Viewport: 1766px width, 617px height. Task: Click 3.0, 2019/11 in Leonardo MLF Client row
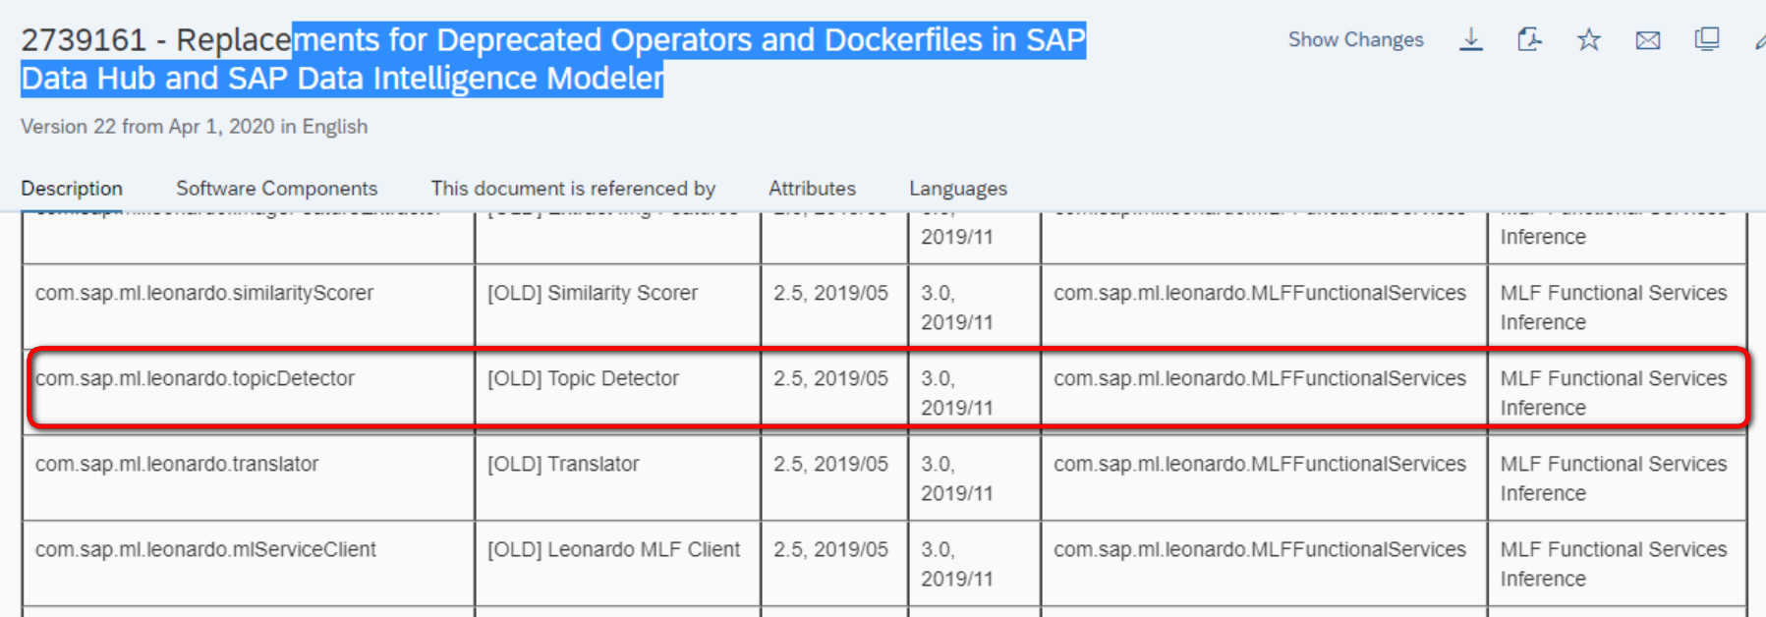974,563
